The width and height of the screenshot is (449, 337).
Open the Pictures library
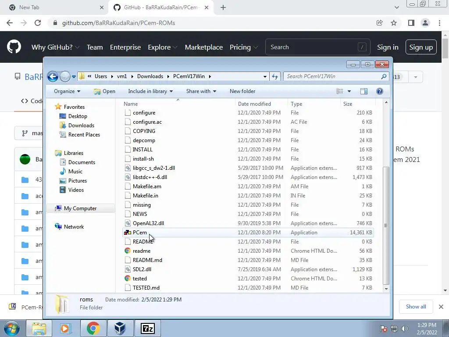click(x=77, y=180)
